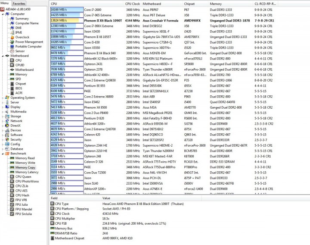Viewport: 310px width, 245px height.
Task: Open the DirectX tree item
Action: (x=15, y=126)
